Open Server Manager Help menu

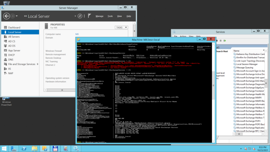(129, 16)
